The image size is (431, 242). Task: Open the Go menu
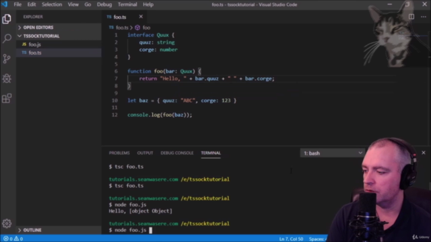[88, 5]
